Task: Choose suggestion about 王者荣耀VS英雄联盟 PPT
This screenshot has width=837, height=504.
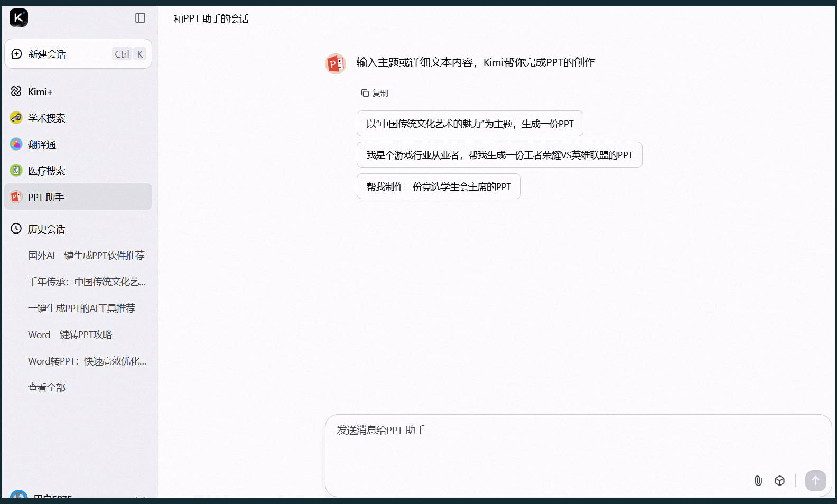Action: click(499, 155)
